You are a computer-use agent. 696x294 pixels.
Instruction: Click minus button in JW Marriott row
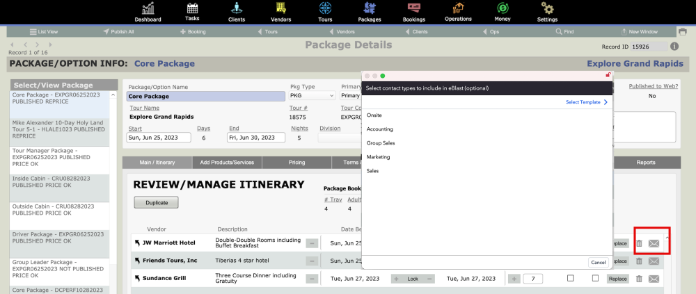(312, 243)
